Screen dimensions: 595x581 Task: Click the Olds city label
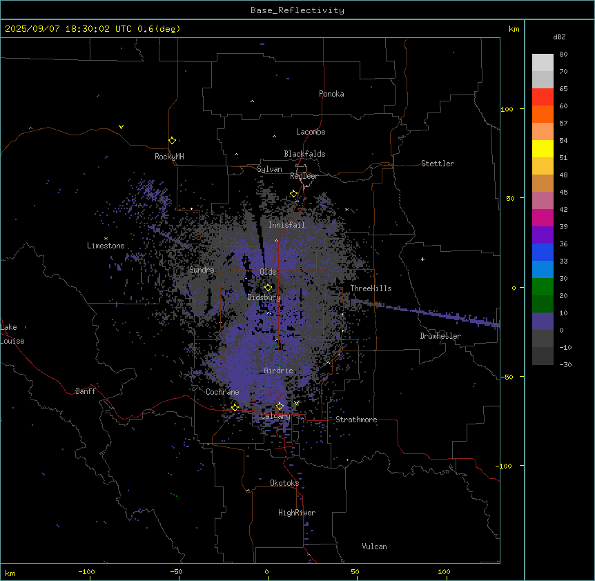[x=268, y=272]
